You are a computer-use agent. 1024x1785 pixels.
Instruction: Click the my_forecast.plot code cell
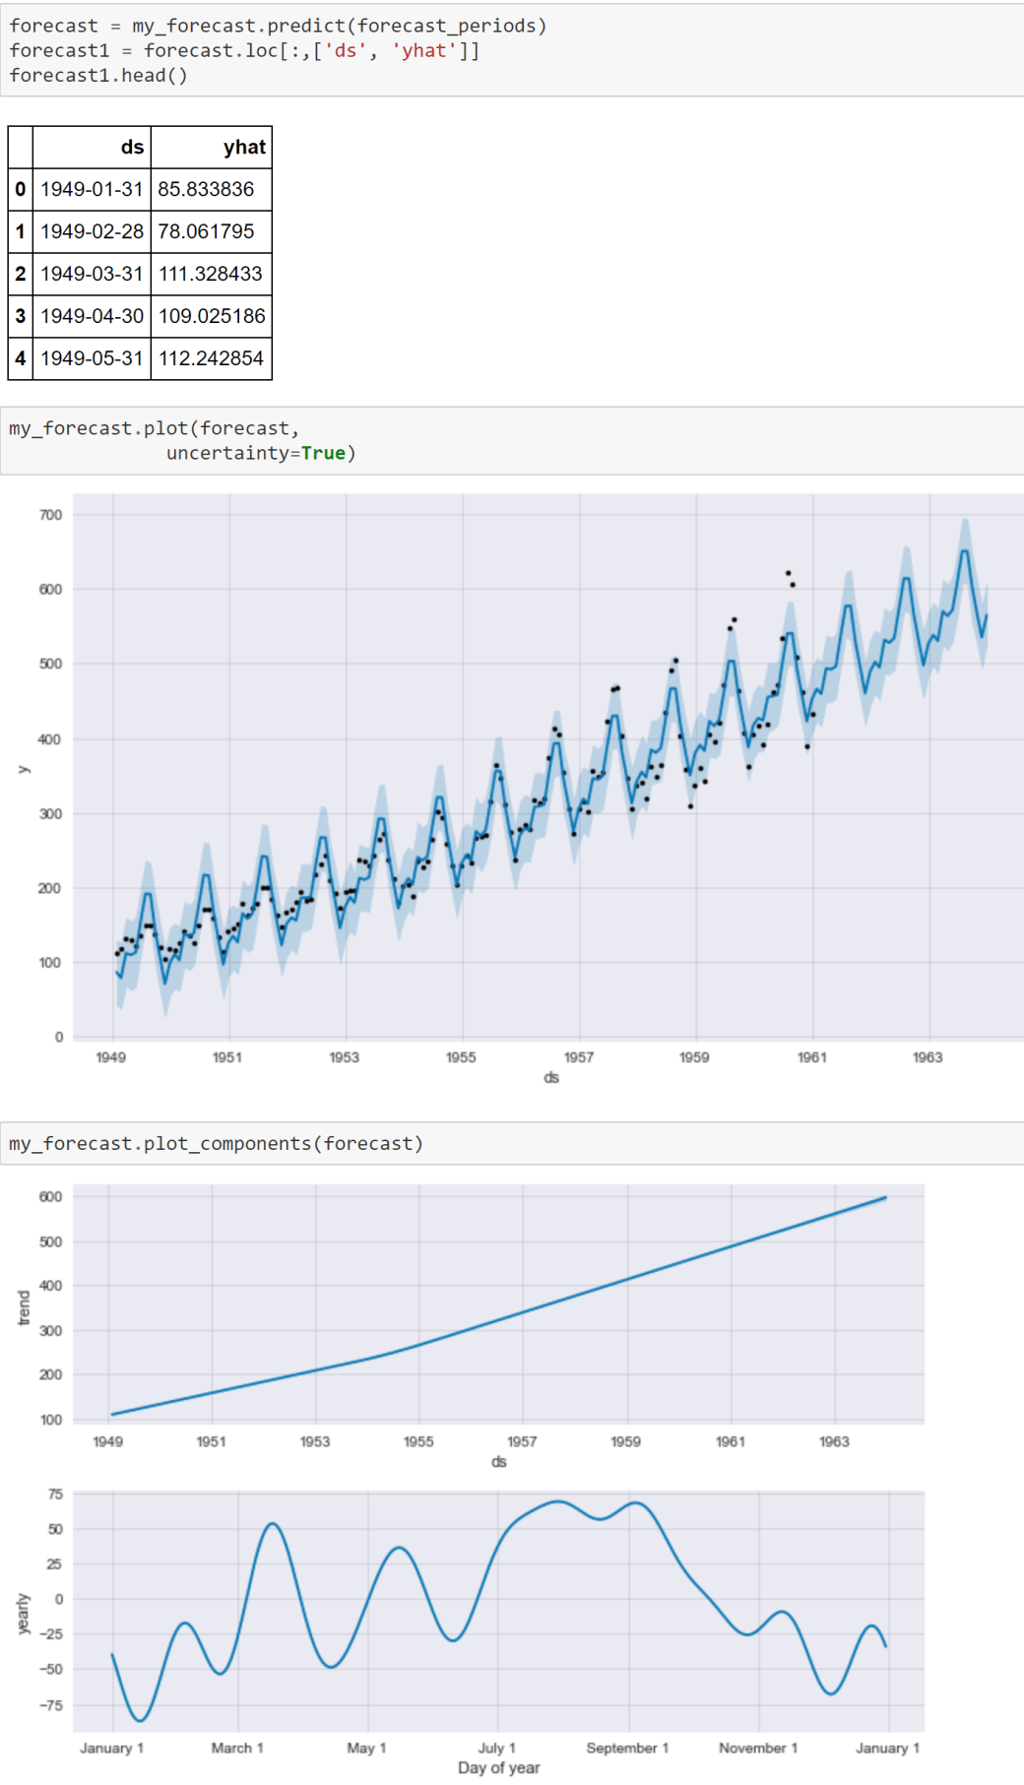pos(512,441)
